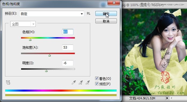This screenshot has height=102, width=187.
Task: Click the 取消 cancel button
Action: click(x=106, y=21)
